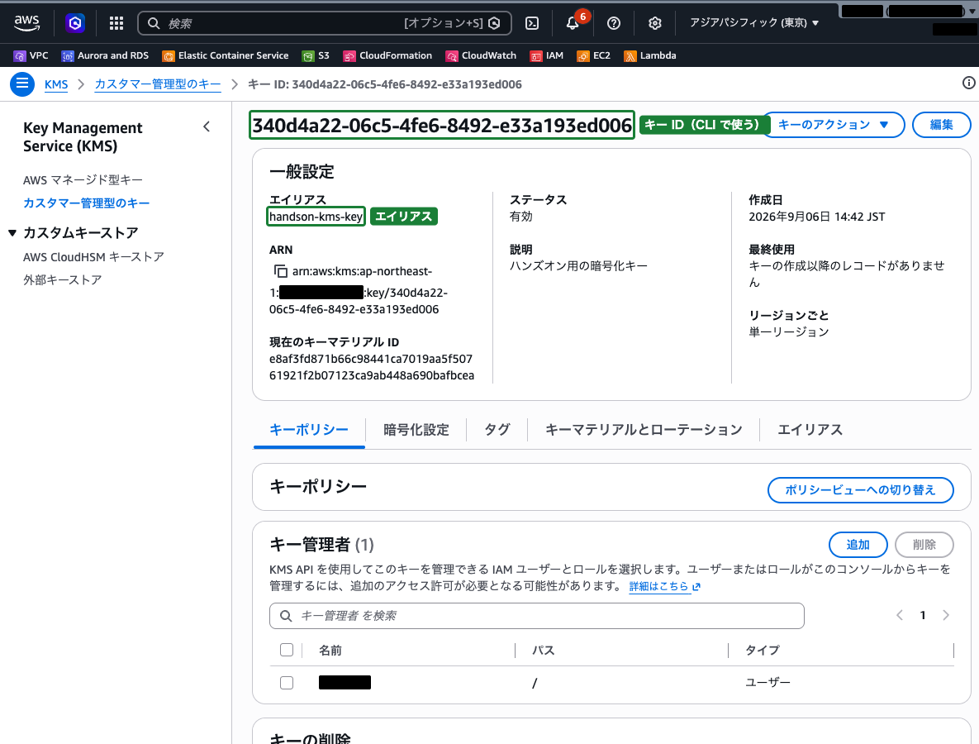
Task: Open the 詳細はこちら link
Action: pos(658,587)
